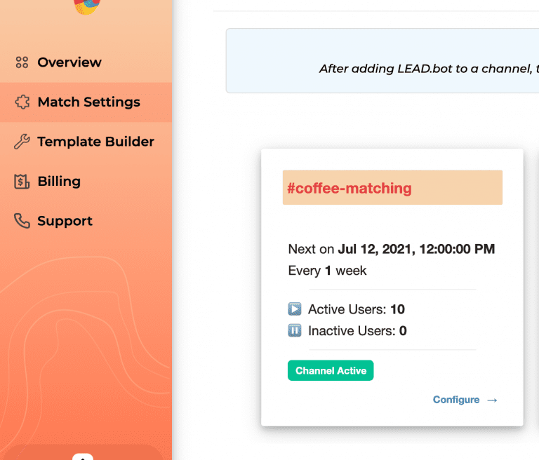Go to Template Builder
The width and height of the screenshot is (539, 460).
95,142
